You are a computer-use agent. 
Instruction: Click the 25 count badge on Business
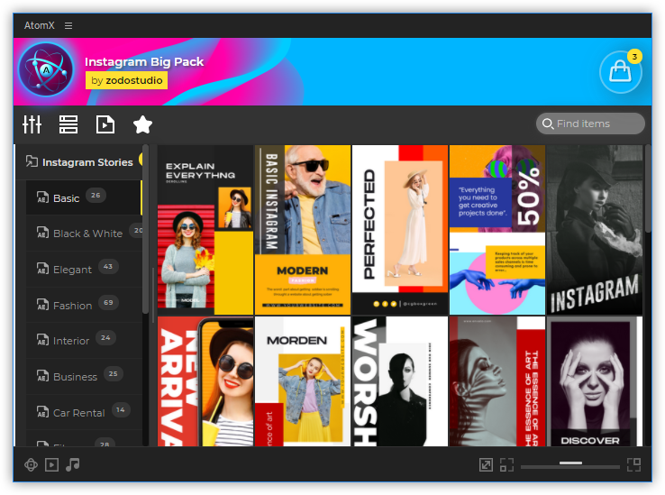[114, 374]
